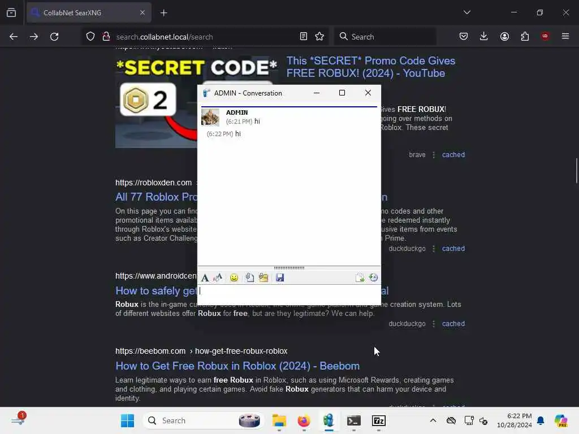Viewport: 579px width, 434px height.
Task: Click the taskbar Search box
Action: click(x=204, y=420)
